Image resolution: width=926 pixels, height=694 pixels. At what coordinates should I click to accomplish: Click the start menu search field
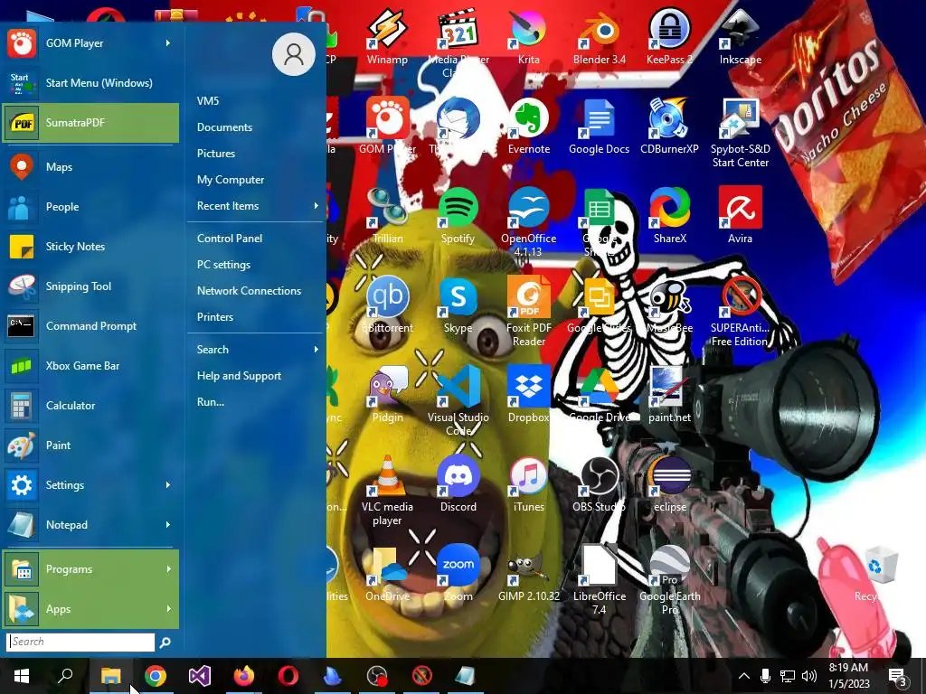click(x=80, y=642)
